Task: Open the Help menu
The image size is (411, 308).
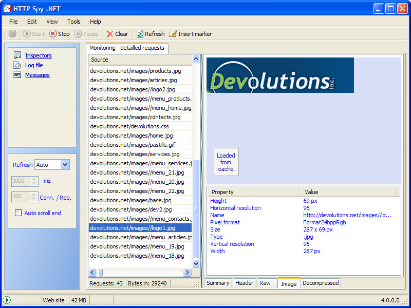Action: (x=95, y=22)
